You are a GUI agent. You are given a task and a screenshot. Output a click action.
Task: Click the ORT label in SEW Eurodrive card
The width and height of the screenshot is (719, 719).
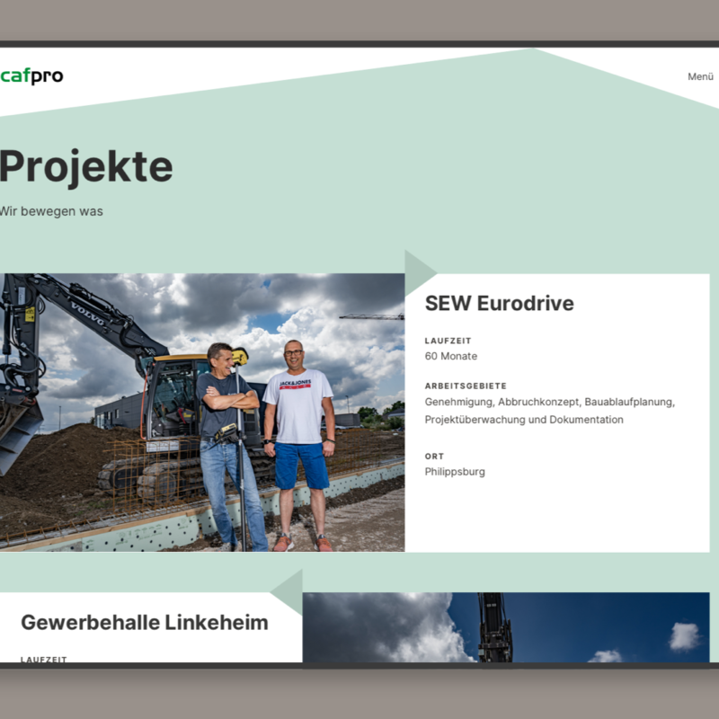click(434, 457)
